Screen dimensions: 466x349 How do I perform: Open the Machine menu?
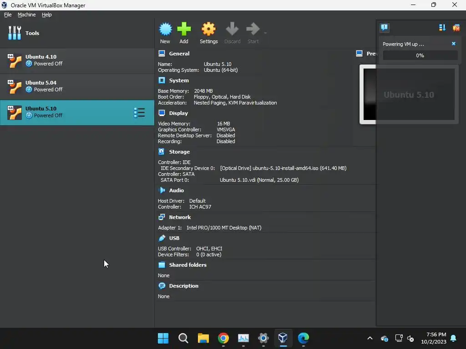point(27,15)
